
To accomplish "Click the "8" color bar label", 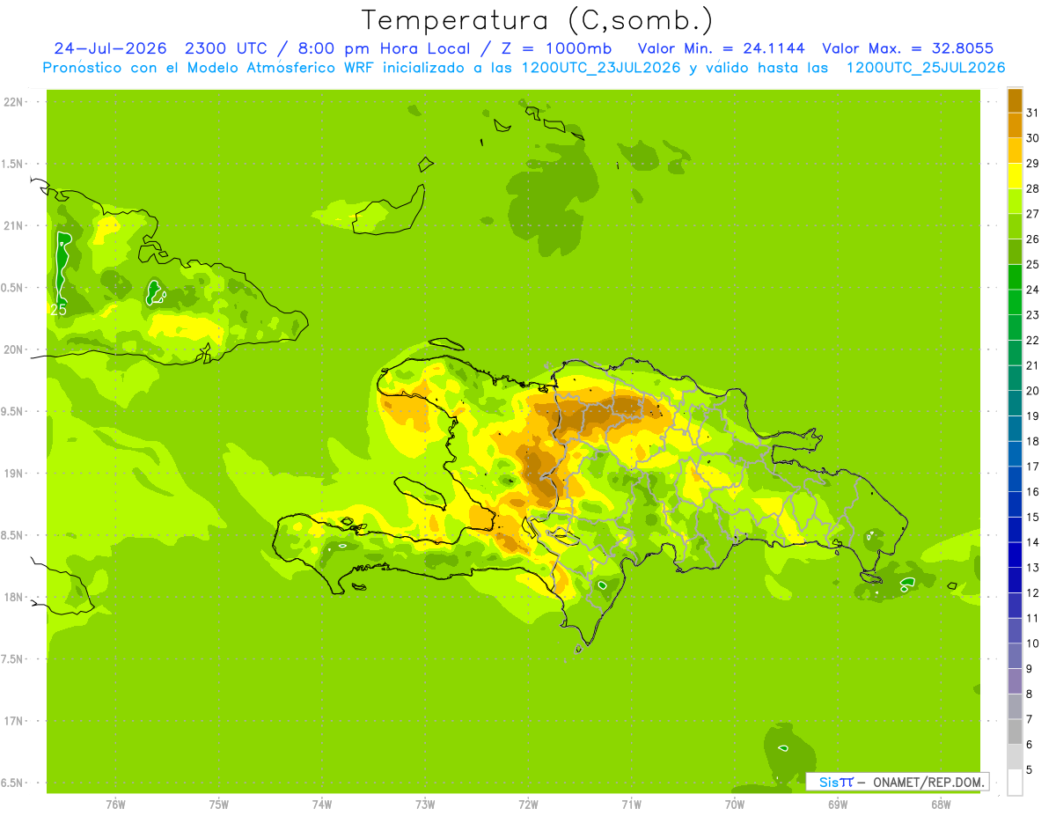I will click(x=1030, y=694).
